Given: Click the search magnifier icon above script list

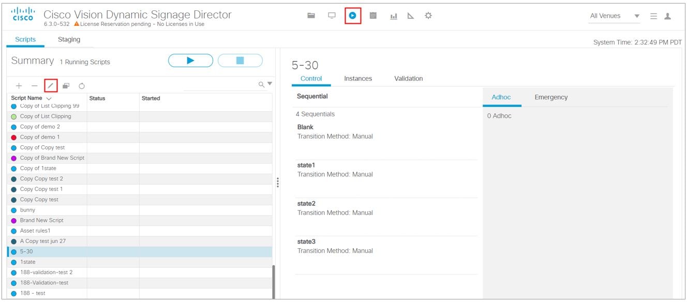Looking at the screenshot, I should 262,84.
